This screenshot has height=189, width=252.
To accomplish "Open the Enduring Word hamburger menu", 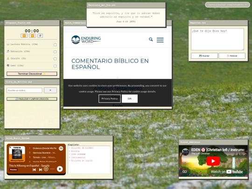I will coord(160,40).
